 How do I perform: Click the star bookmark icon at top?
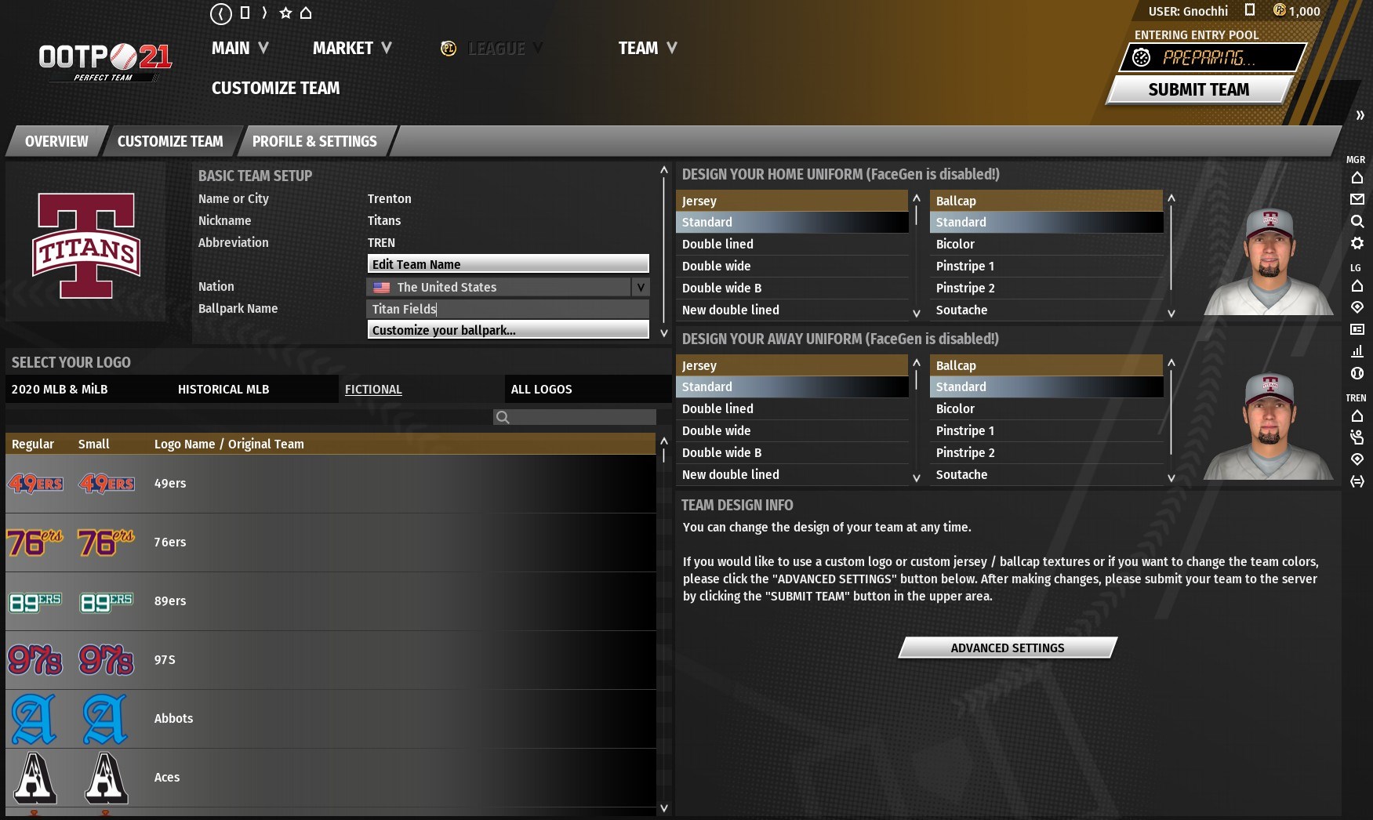pos(285,13)
